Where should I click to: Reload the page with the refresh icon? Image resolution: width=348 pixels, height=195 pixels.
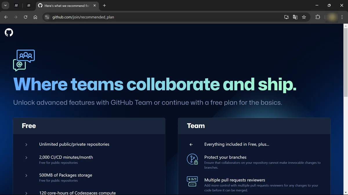click(26, 17)
